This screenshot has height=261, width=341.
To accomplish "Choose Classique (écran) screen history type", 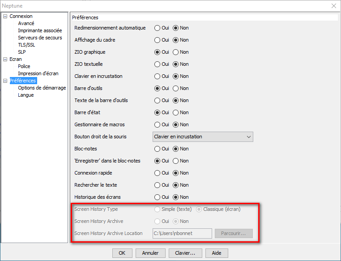I will pyautogui.click(x=218, y=209).
